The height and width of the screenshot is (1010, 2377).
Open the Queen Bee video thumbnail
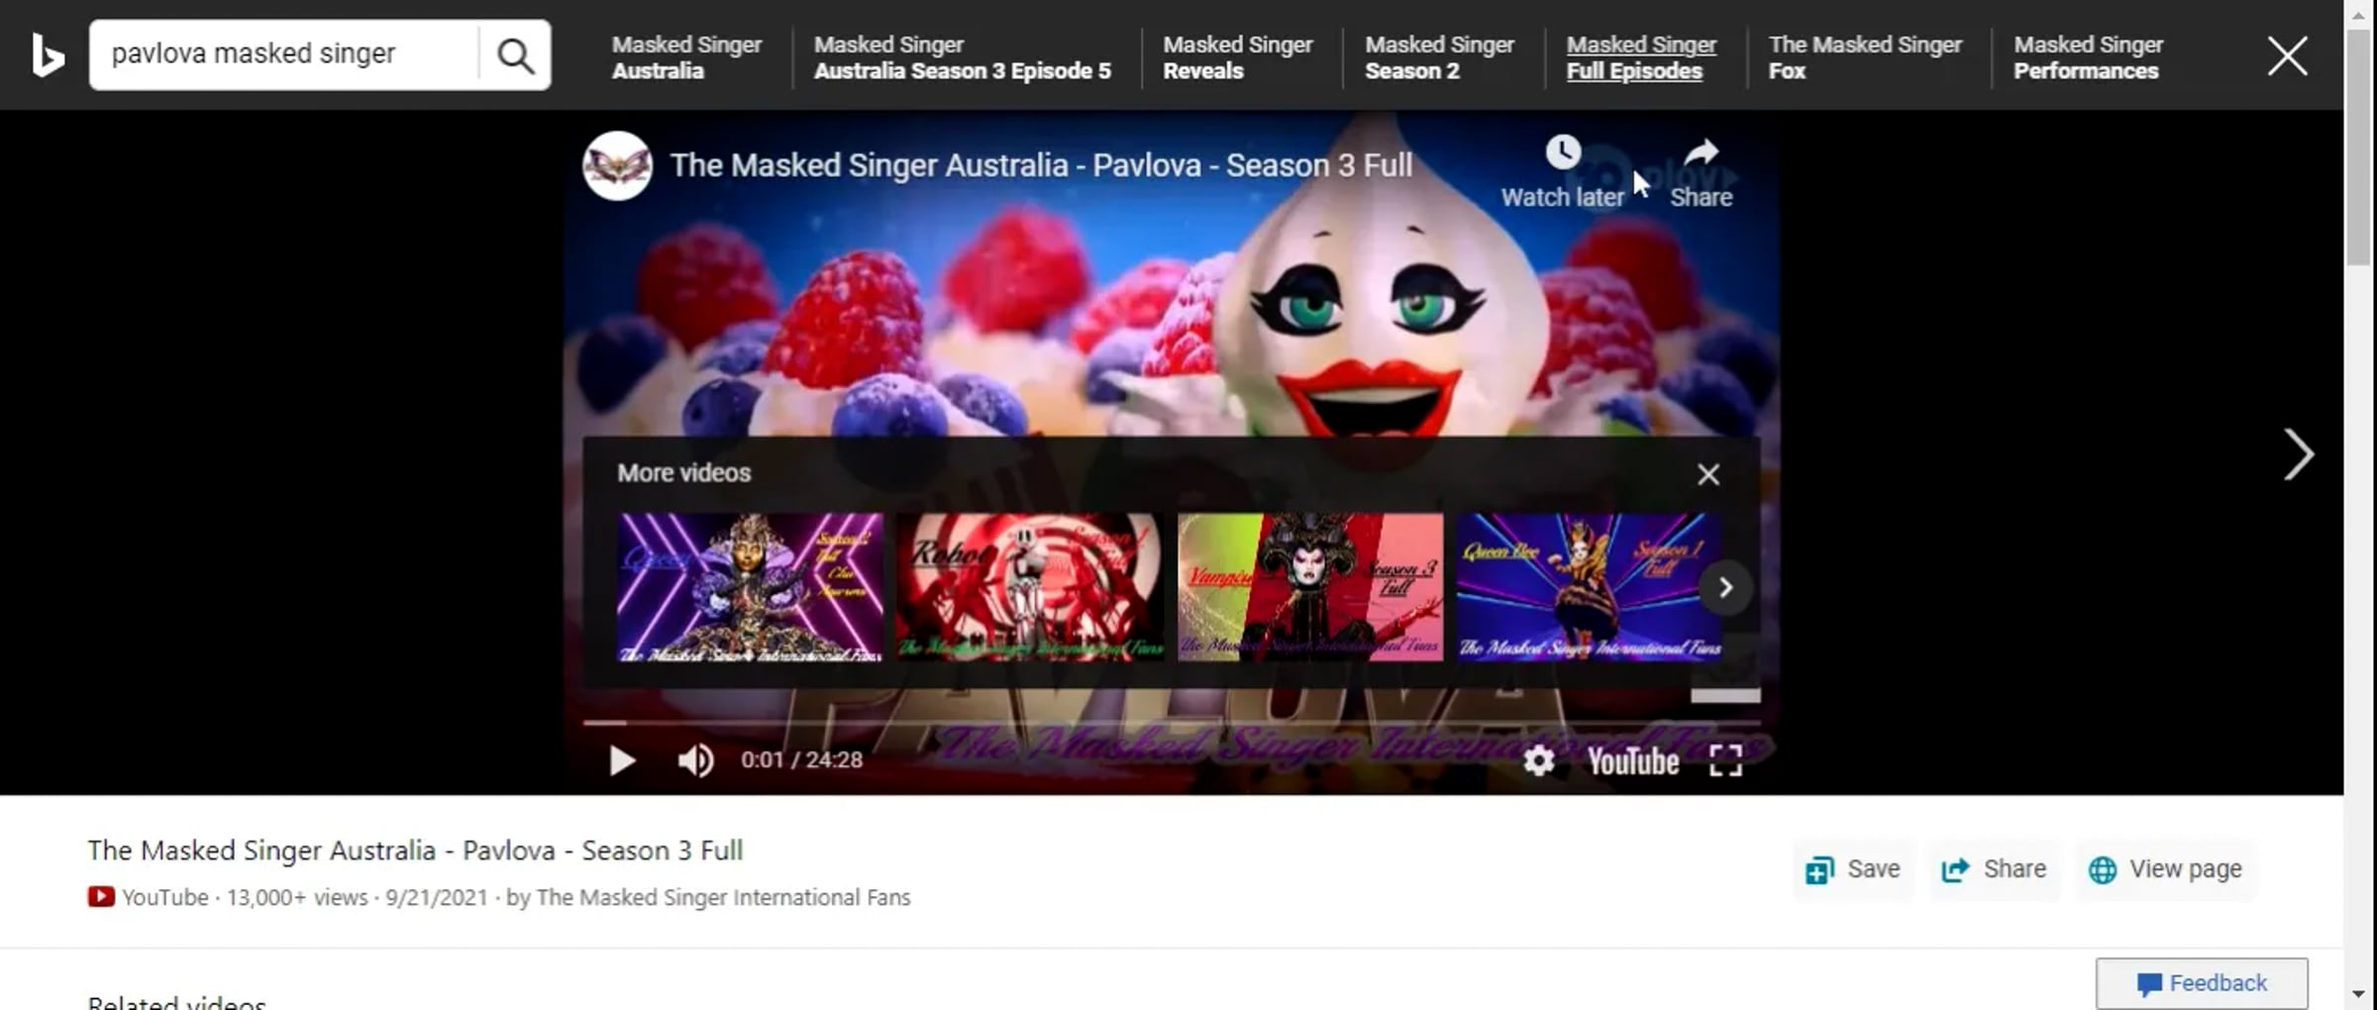point(1590,587)
